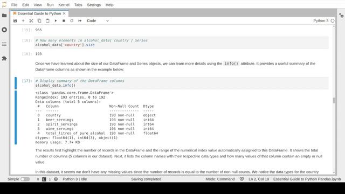Click the Python 3 kernel name button
The width and height of the screenshot is (345, 194).
coord(321,20)
